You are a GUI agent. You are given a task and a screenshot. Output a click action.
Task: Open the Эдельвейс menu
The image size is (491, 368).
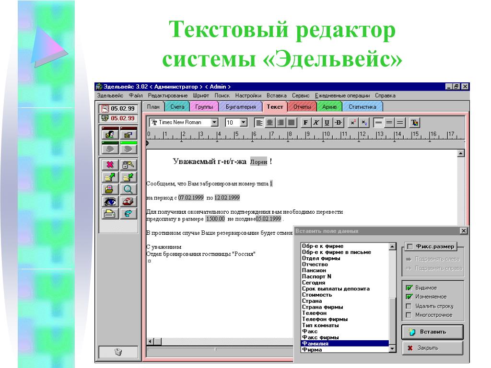[x=110, y=95]
